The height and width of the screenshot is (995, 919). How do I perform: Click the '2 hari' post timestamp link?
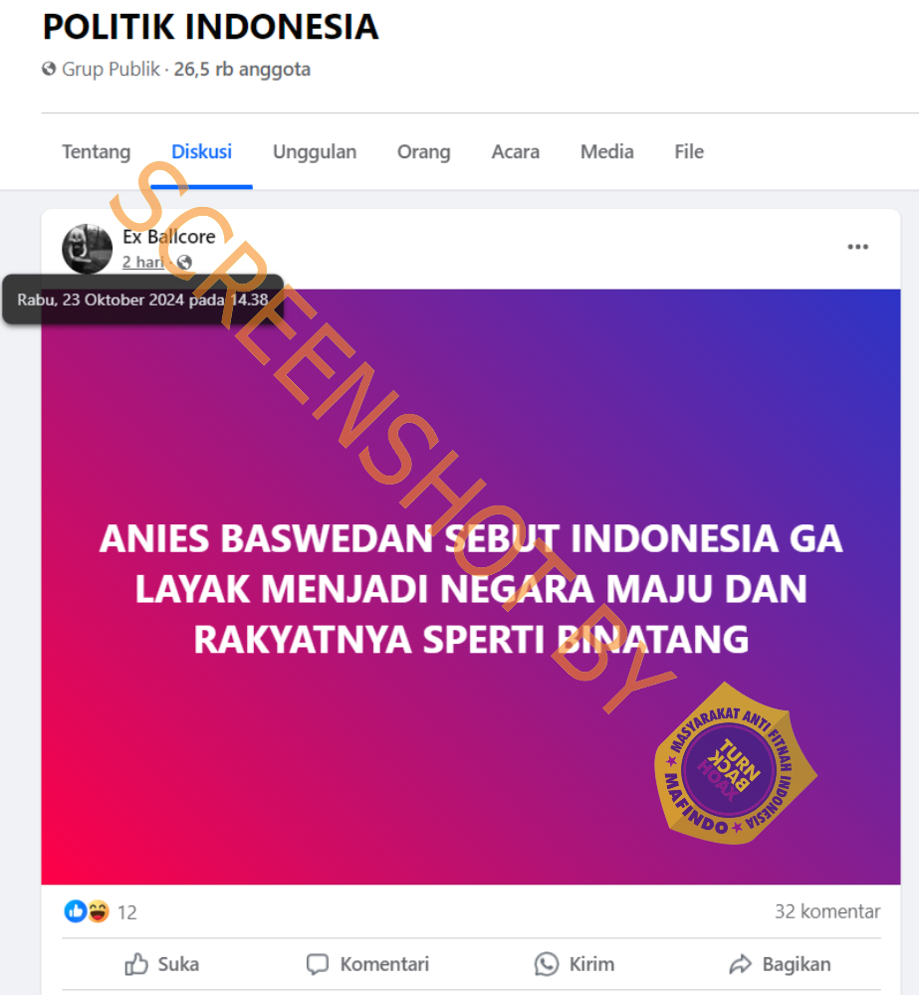143,262
